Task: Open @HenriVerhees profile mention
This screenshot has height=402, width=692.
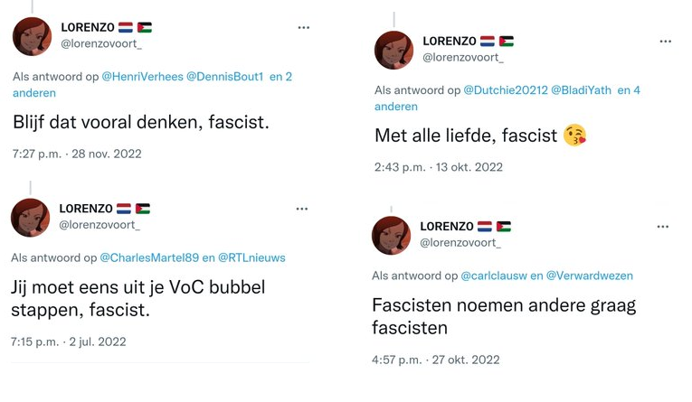Action: [142, 77]
